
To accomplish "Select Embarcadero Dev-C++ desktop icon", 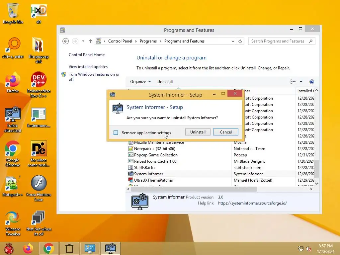I will 39,85.
